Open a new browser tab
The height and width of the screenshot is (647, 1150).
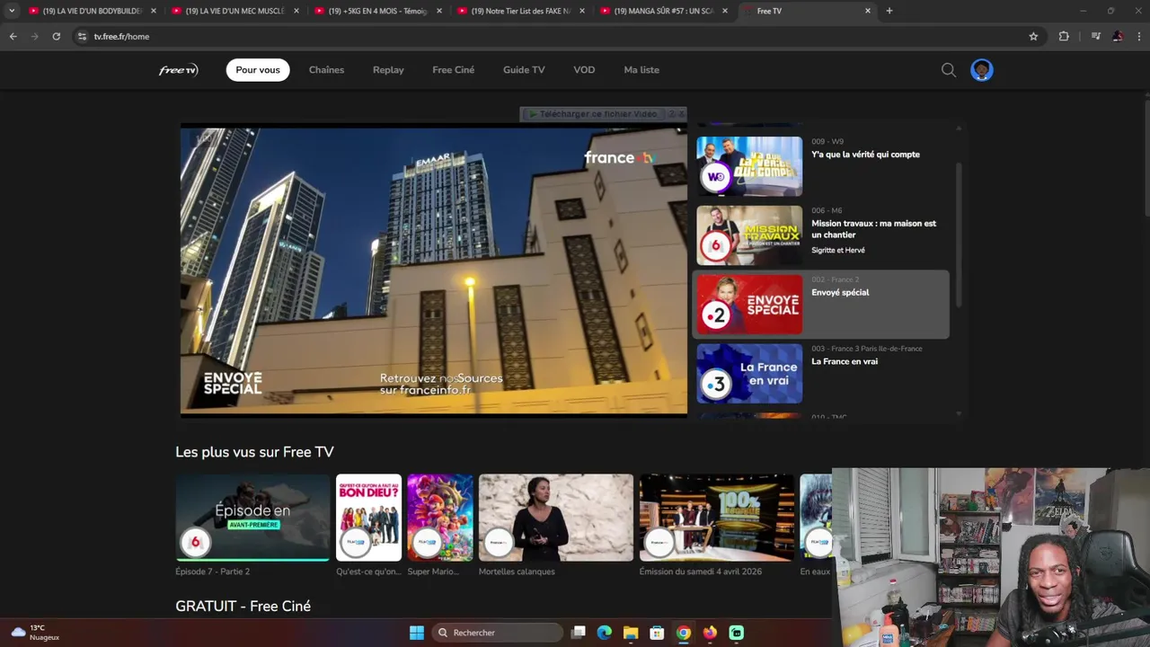click(889, 11)
